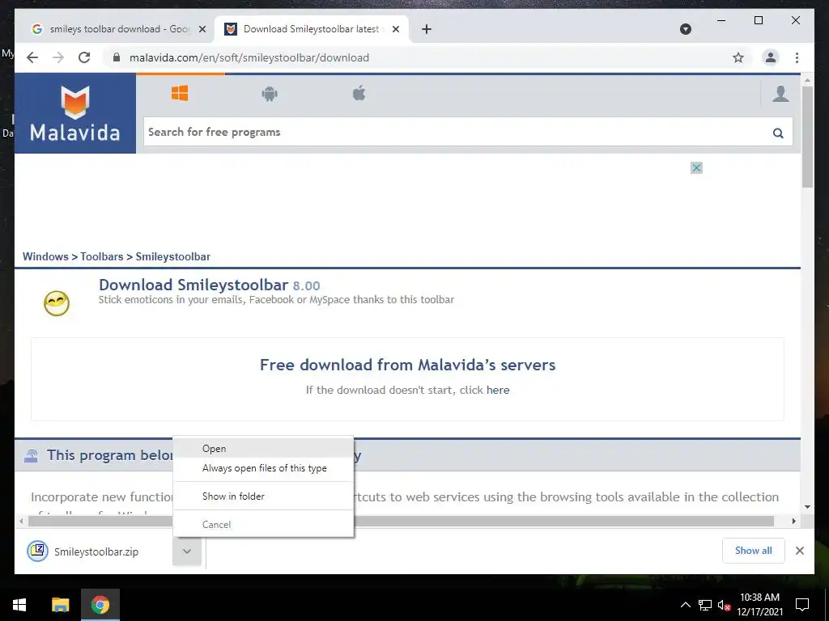Select the Apple platform icon

point(359,94)
